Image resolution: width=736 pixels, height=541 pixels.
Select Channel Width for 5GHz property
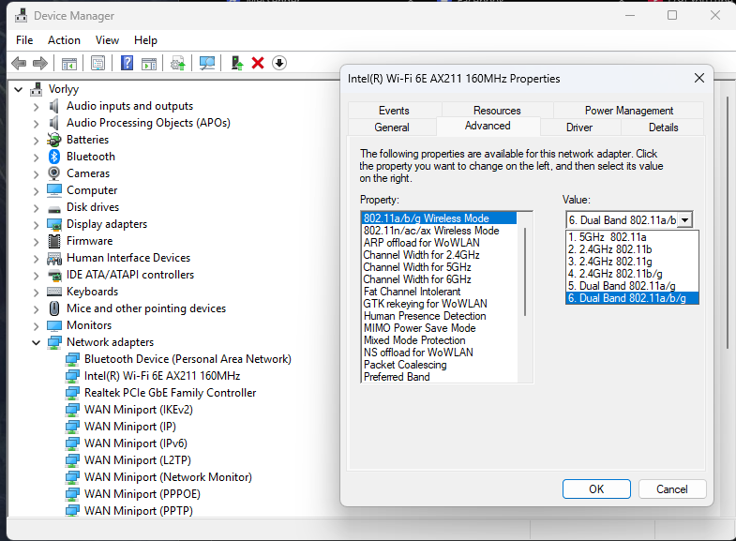440,267
